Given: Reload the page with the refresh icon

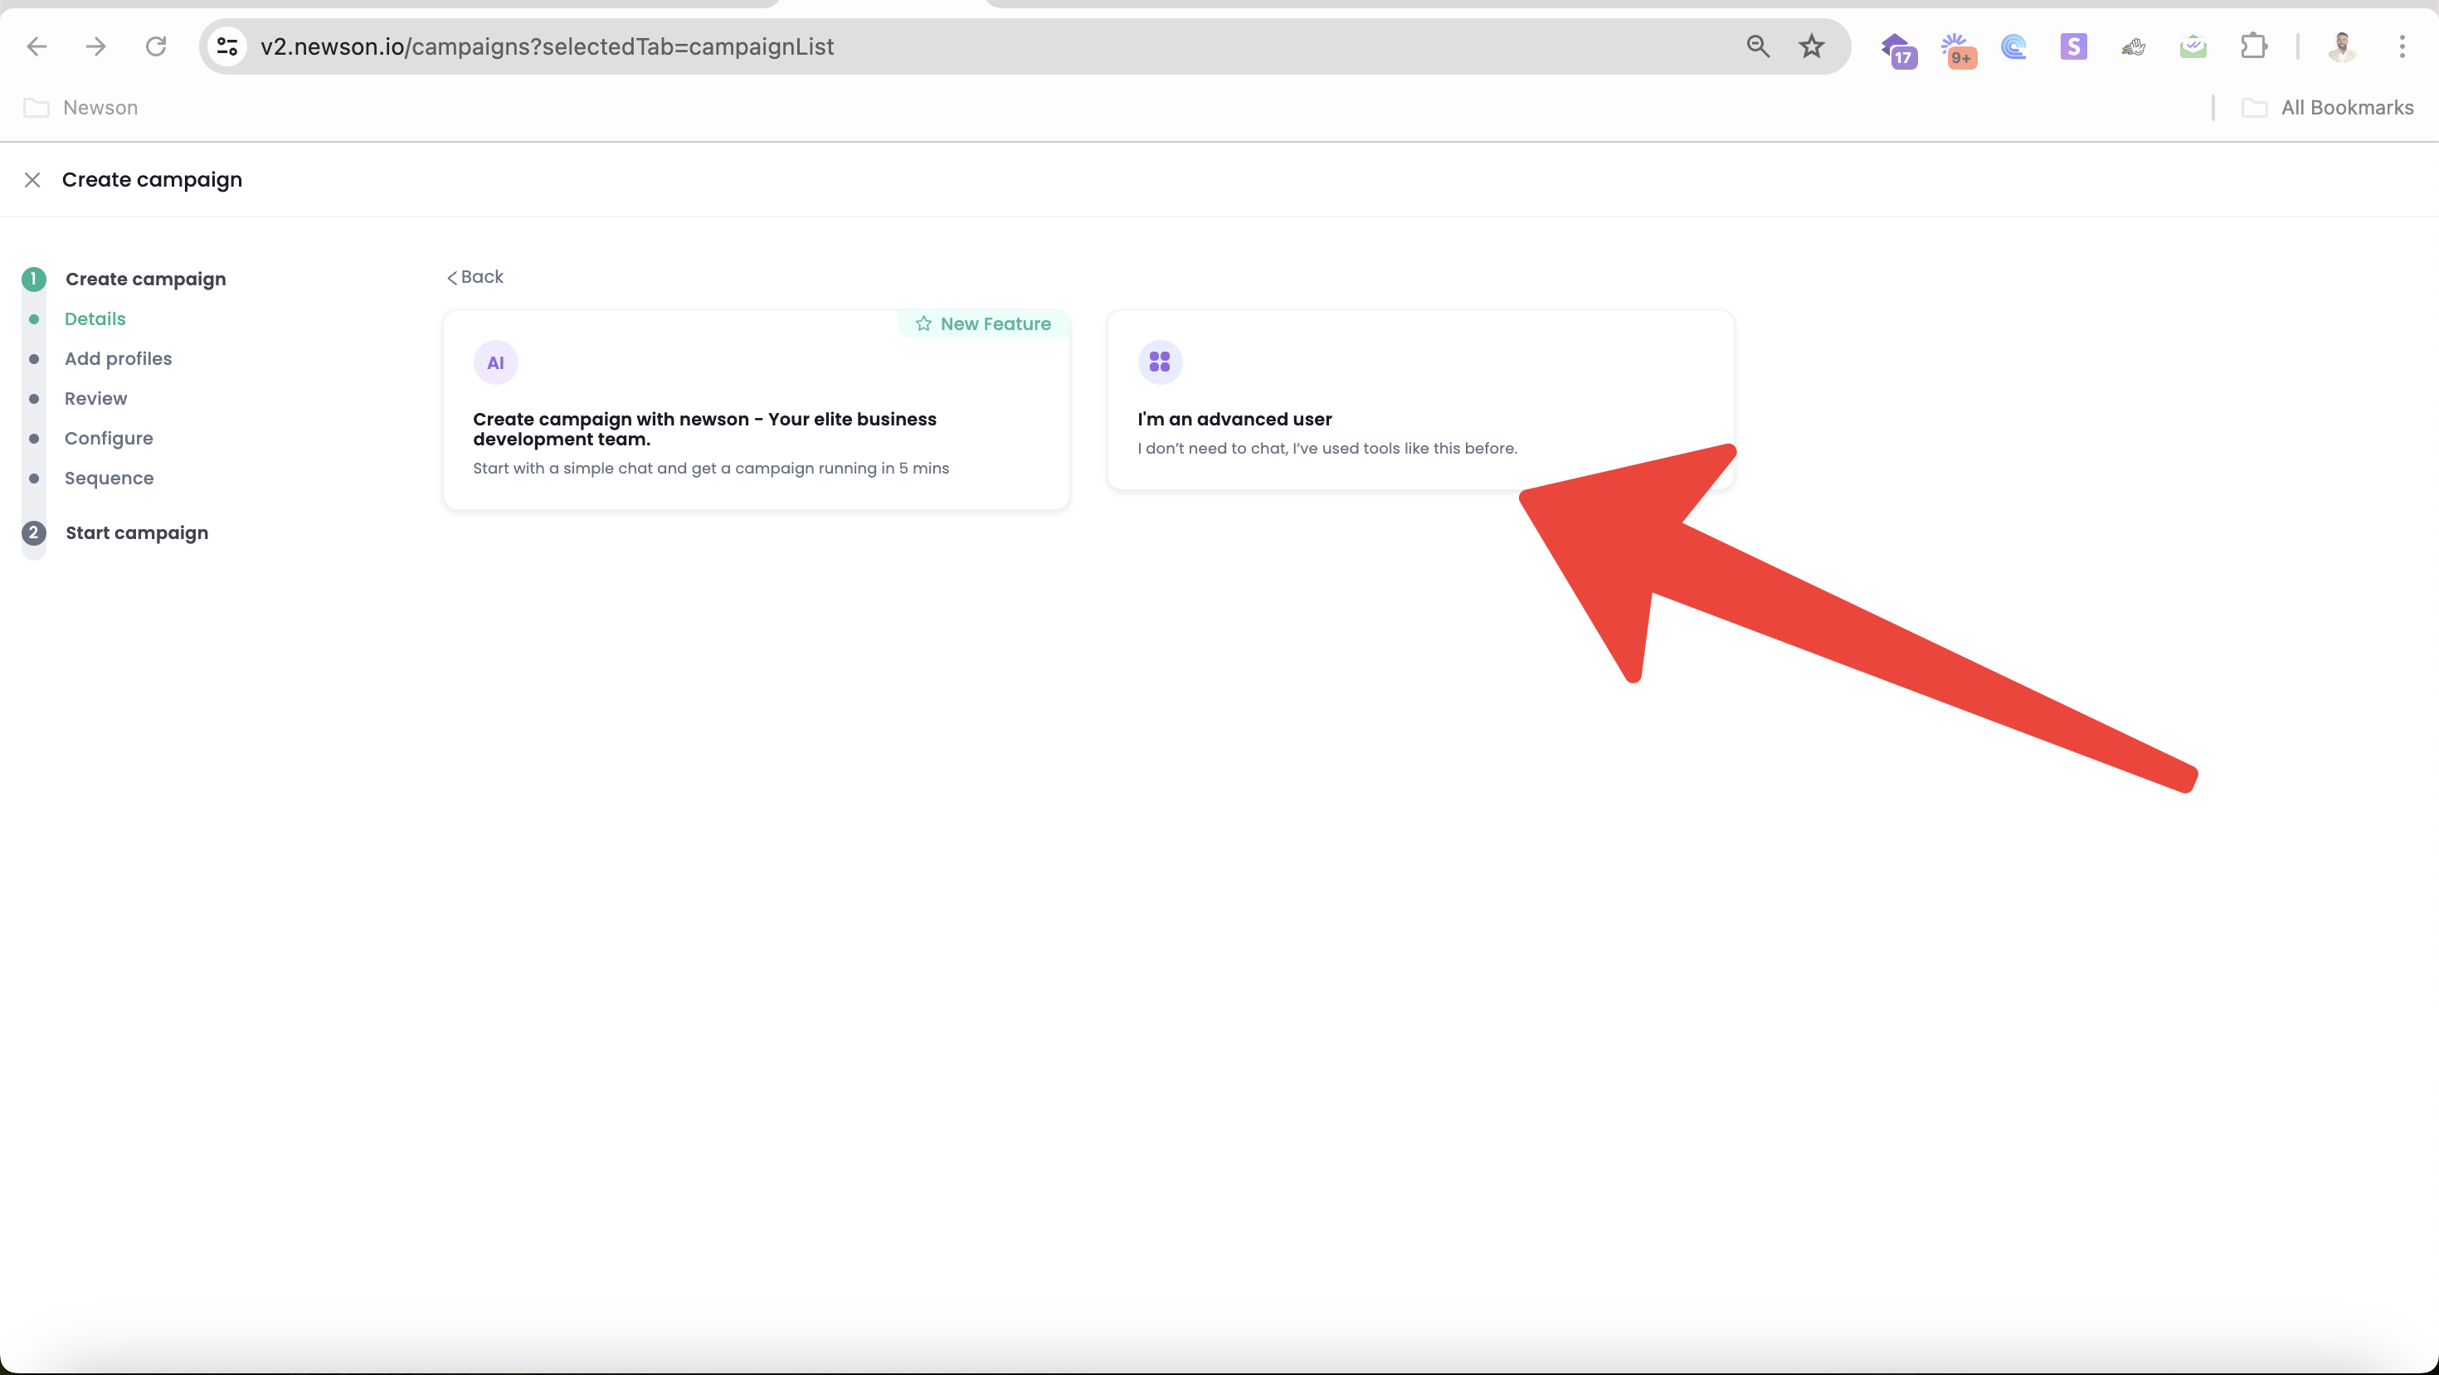Looking at the screenshot, I should (156, 46).
